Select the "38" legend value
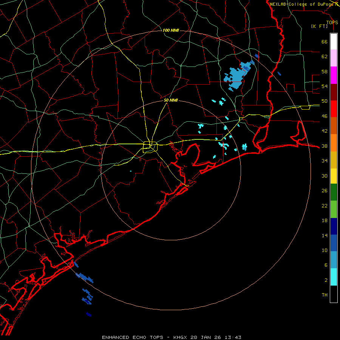This screenshot has width=340, height=340. [x=325, y=146]
